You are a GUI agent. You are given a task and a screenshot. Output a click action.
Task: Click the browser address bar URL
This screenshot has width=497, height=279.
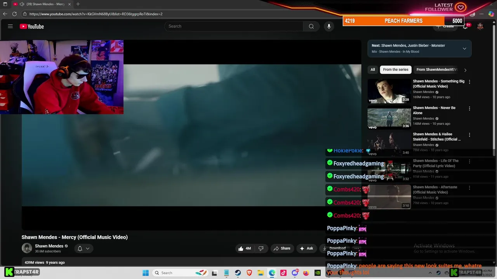tap(96, 14)
